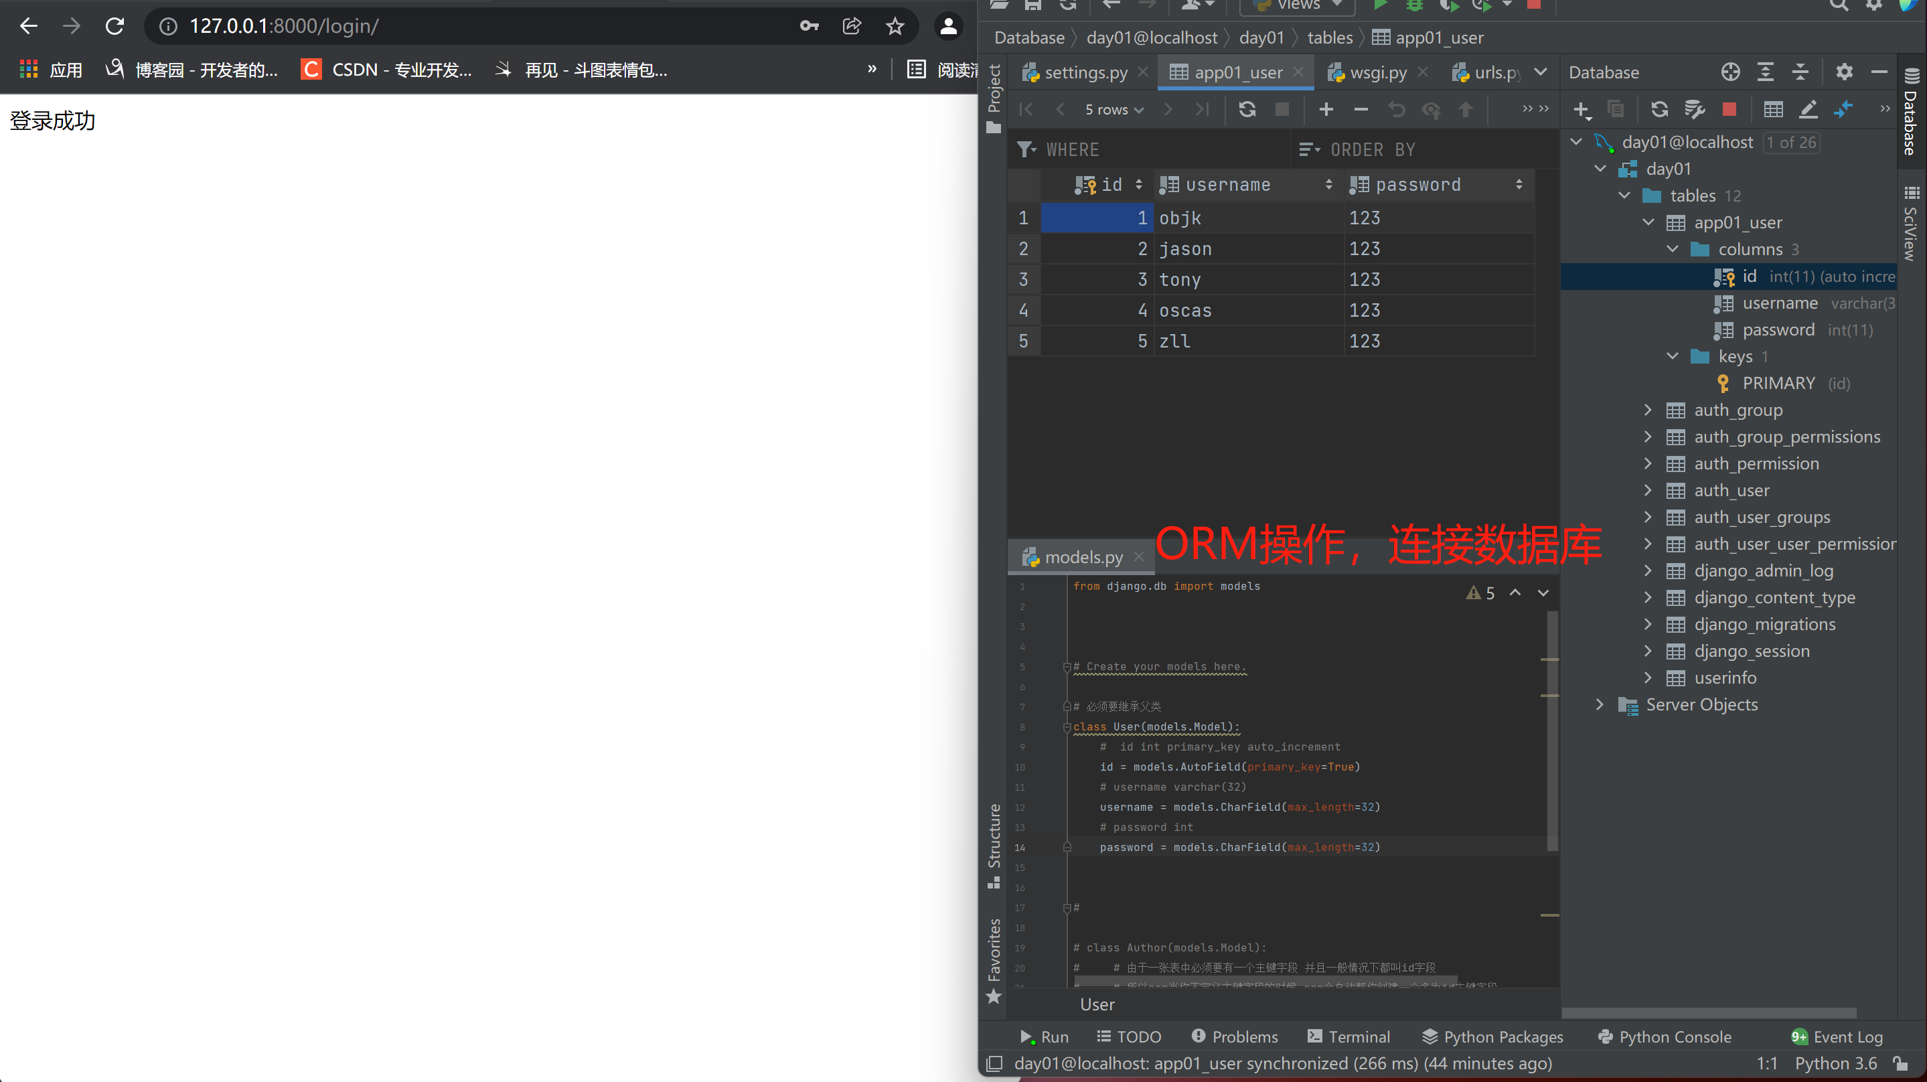This screenshot has height=1082, width=1927.
Task: Open the Problems tool window
Action: (1234, 1036)
